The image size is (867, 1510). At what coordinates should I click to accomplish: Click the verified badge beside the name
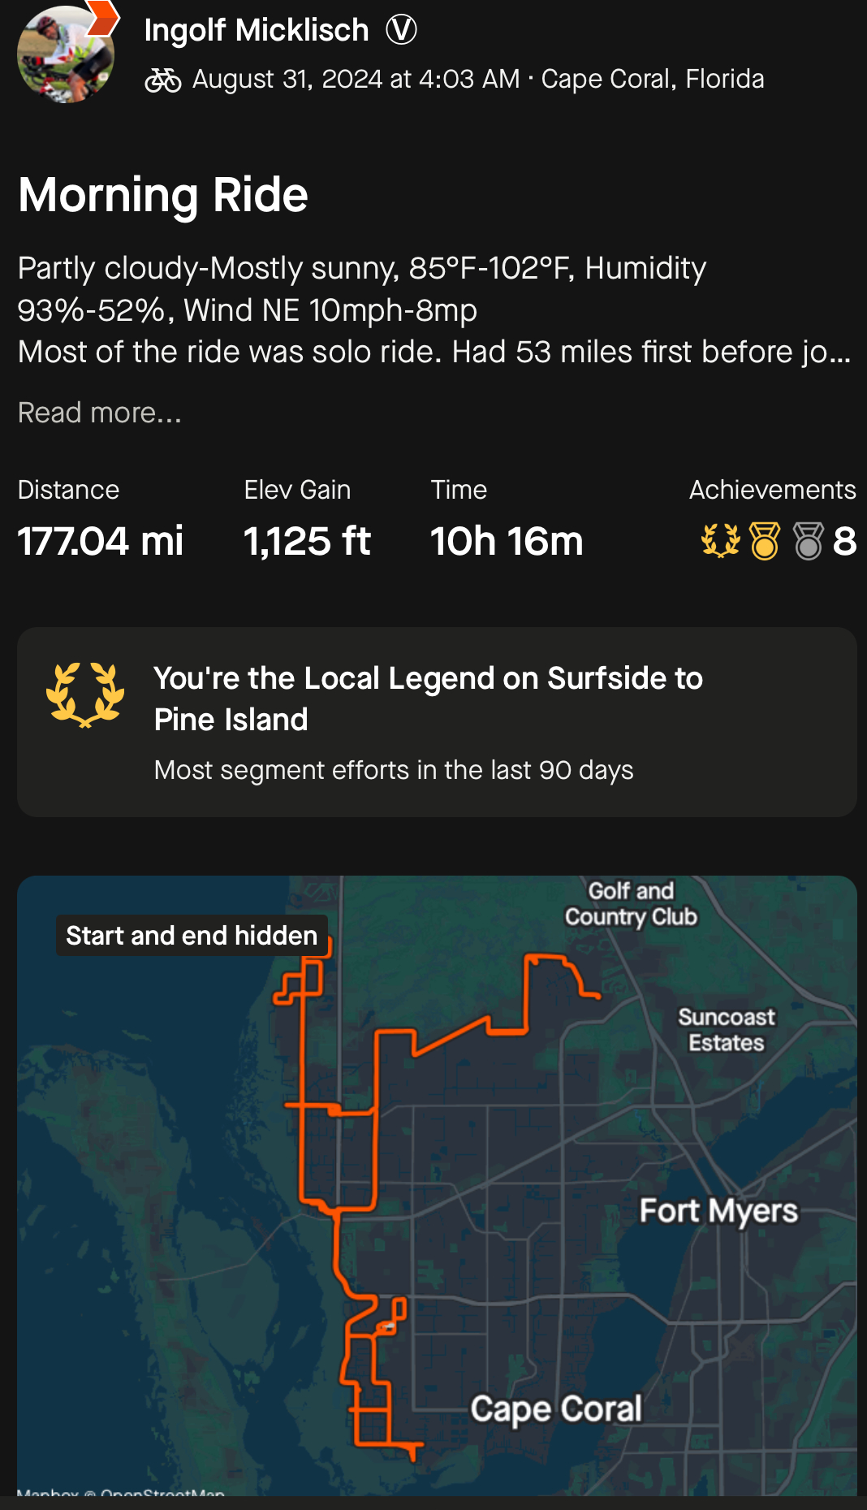click(x=401, y=31)
